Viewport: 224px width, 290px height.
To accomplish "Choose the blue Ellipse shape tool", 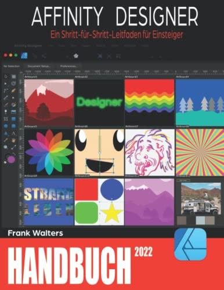I will [x=6, y=126].
